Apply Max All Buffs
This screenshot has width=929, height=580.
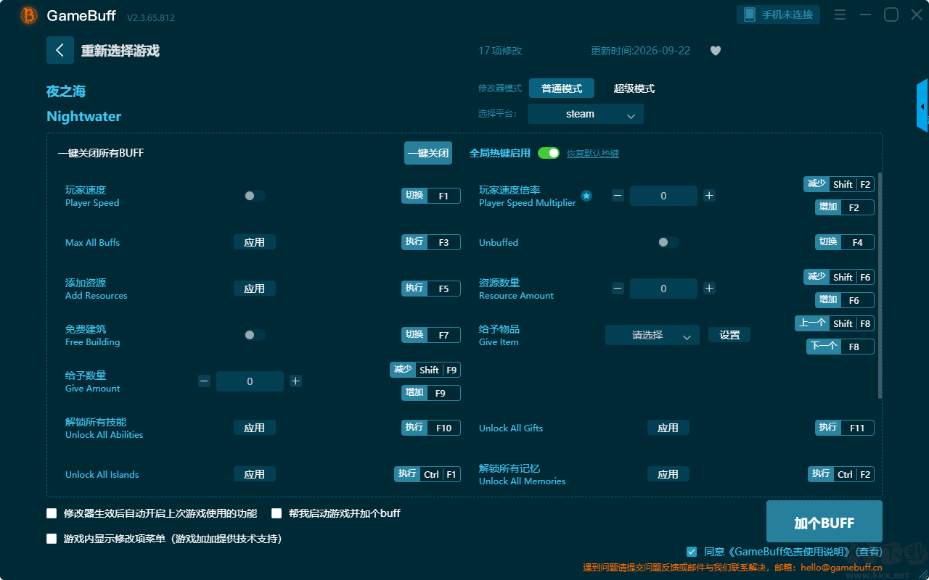(255, 242)
